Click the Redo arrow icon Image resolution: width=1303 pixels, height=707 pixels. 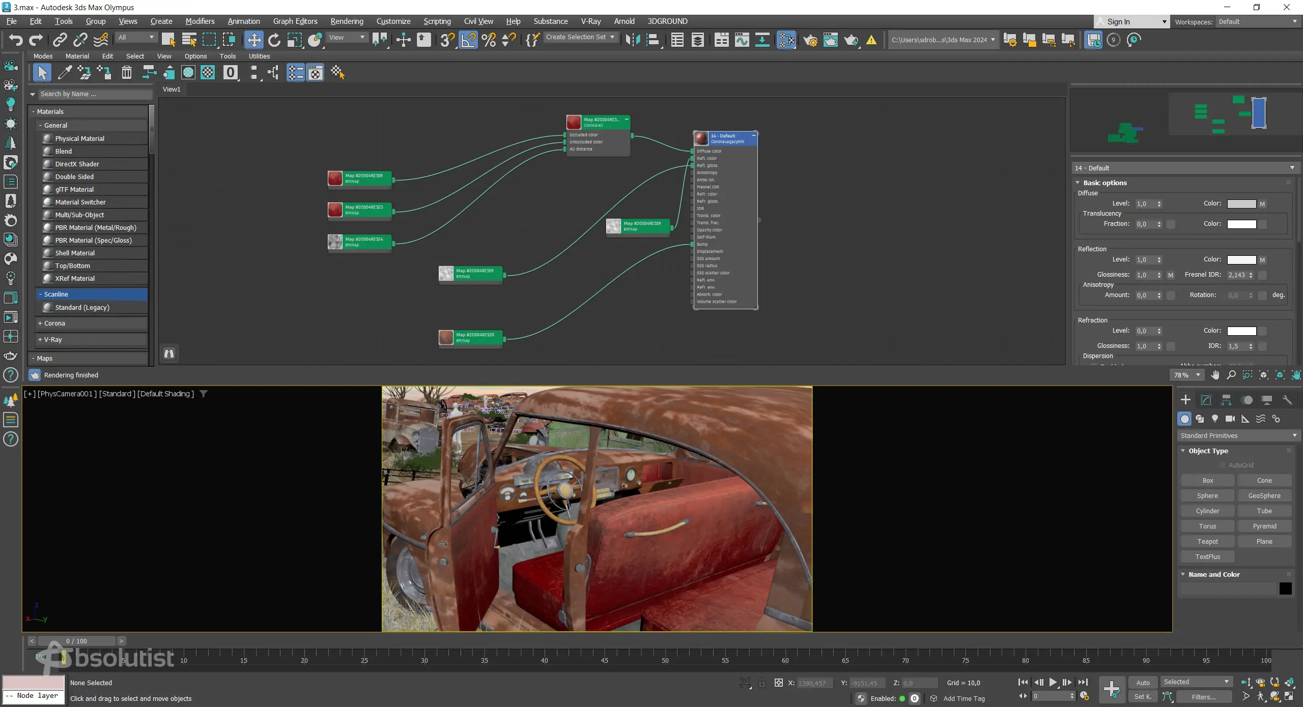(x=36, y=40)
